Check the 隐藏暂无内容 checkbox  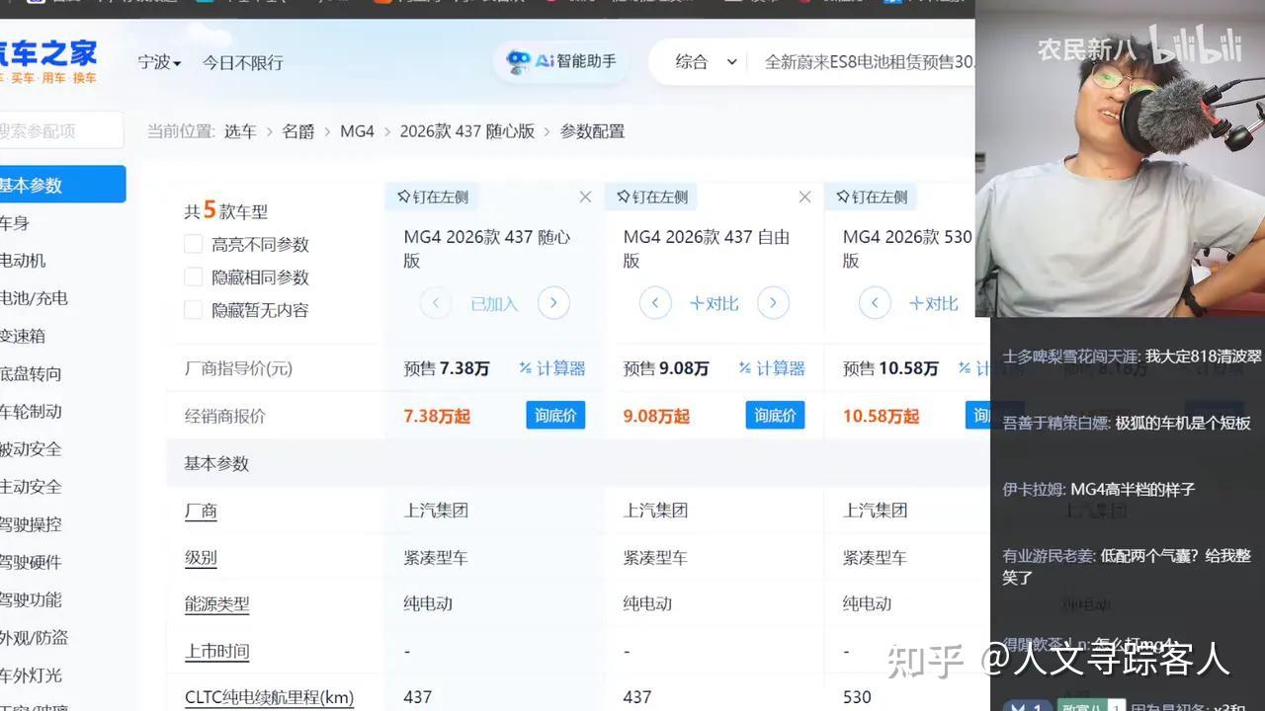[194, 310]
